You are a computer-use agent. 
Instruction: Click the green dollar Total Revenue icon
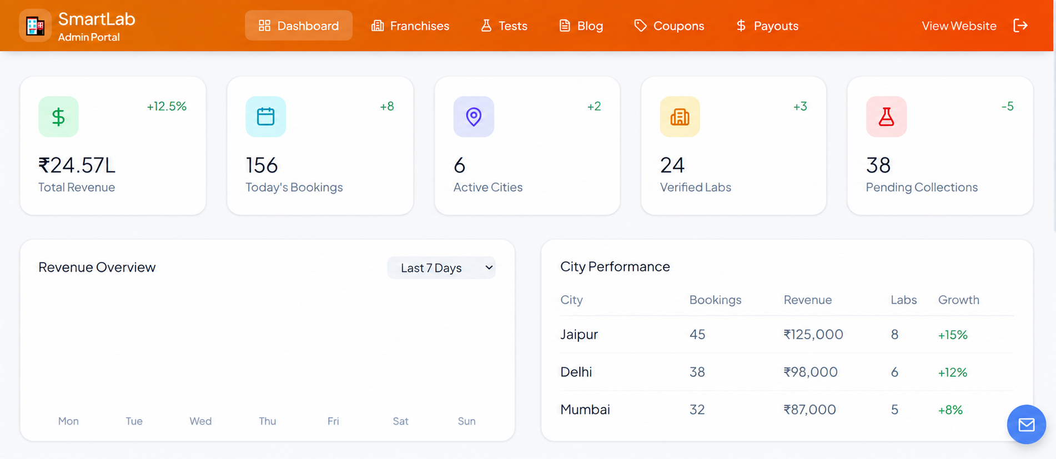click(x=58, y=117)
